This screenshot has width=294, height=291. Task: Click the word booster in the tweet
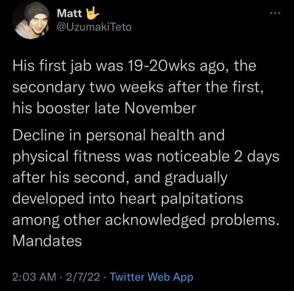(63, 108)
